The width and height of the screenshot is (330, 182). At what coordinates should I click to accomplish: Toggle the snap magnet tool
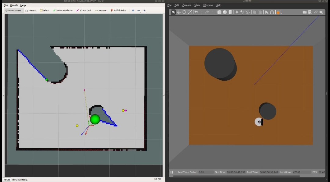pyautogui.click(x=272, y=12)
